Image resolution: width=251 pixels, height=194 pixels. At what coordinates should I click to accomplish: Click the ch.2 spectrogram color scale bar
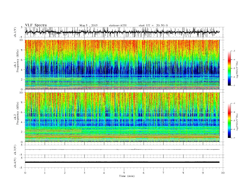coord(229,120)
